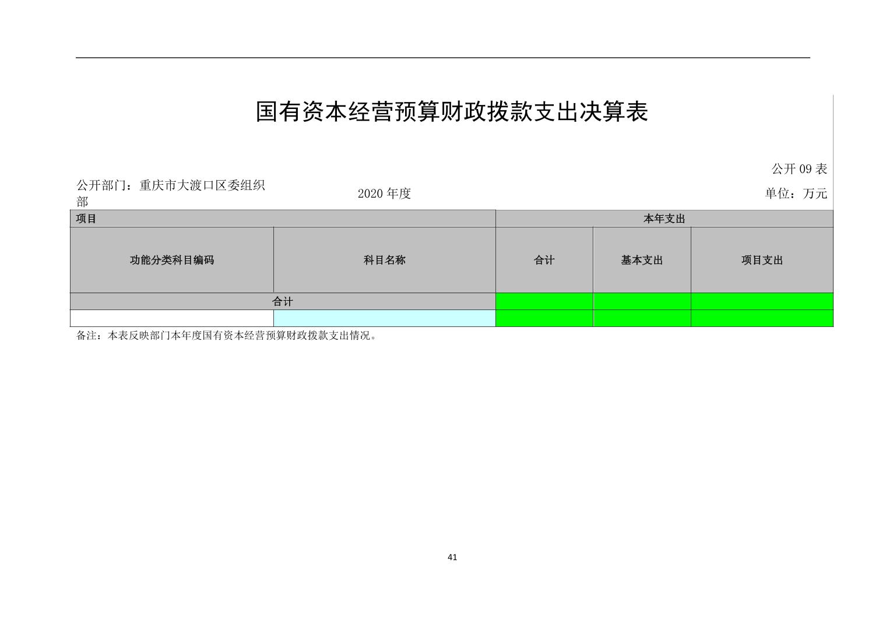Select bottom-row green cell under 项目支出

click(x=762, y=318)
